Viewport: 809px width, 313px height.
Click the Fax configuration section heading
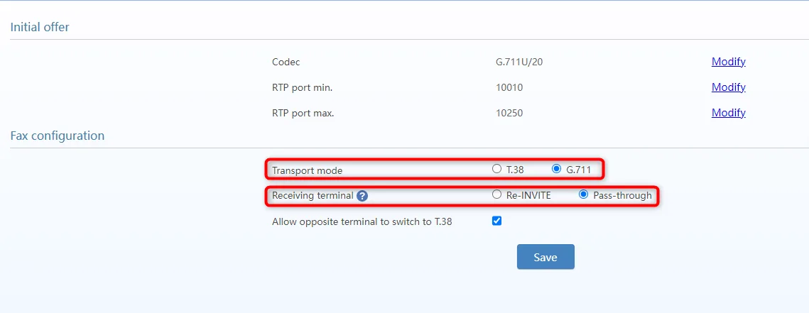58,136
